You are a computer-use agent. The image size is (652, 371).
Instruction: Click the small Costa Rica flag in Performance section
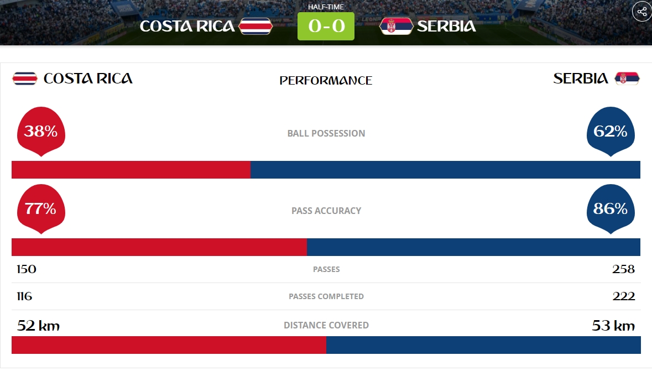click(24, 78)
